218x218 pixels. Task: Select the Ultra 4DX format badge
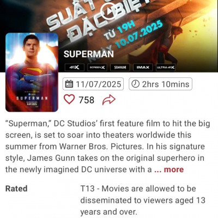(166, 68)
